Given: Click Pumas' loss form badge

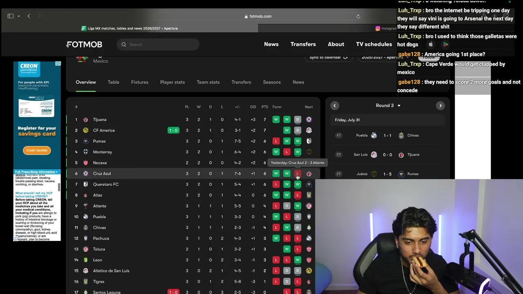Looking at the screenshot, I should click(x=276, y=141).
